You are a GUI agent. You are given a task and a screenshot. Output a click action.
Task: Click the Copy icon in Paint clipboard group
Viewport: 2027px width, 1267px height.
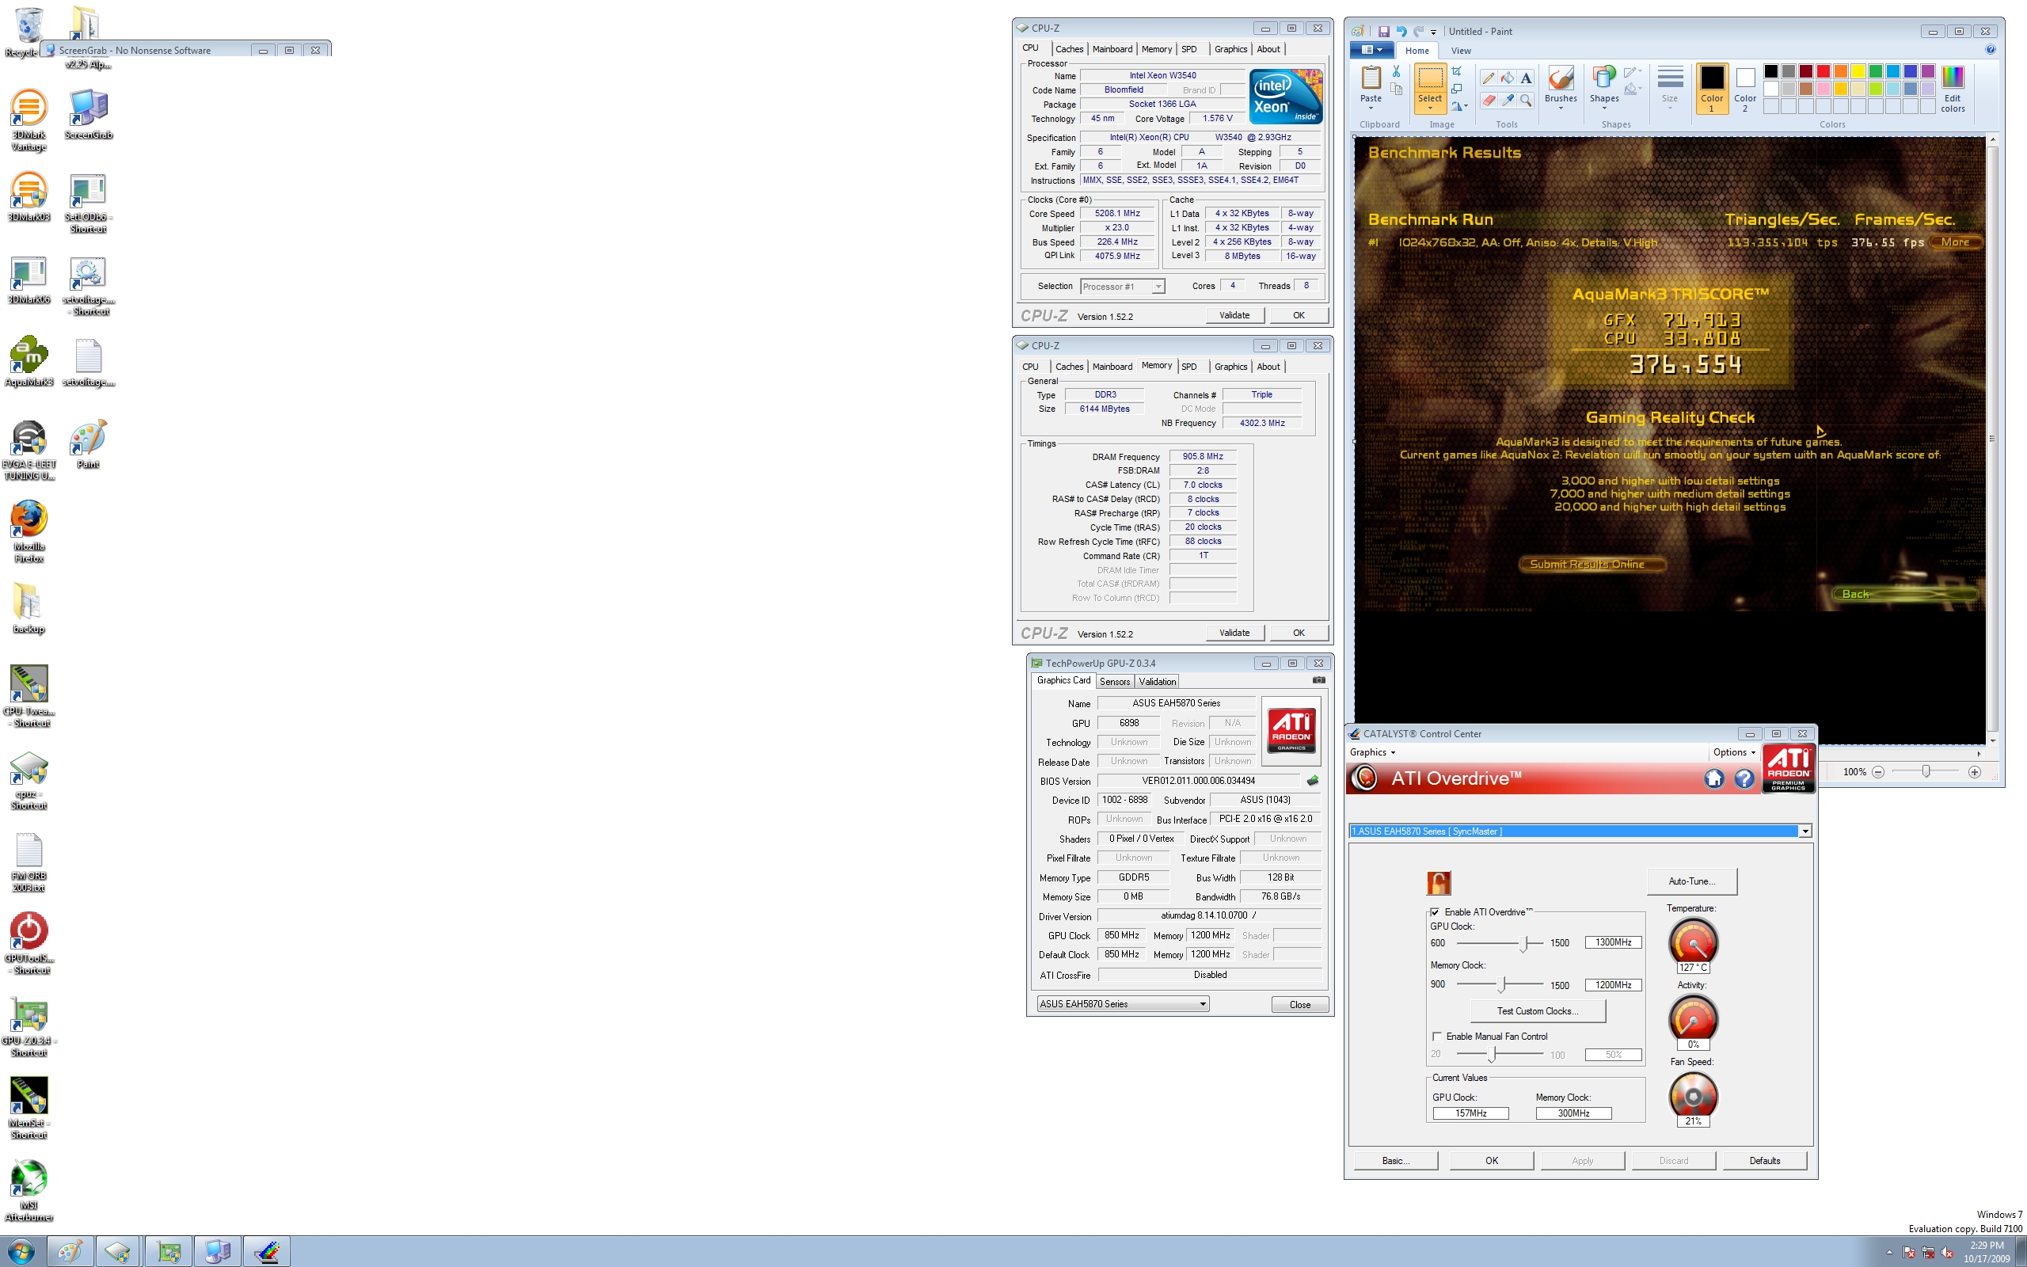[x=1395, y=89]
